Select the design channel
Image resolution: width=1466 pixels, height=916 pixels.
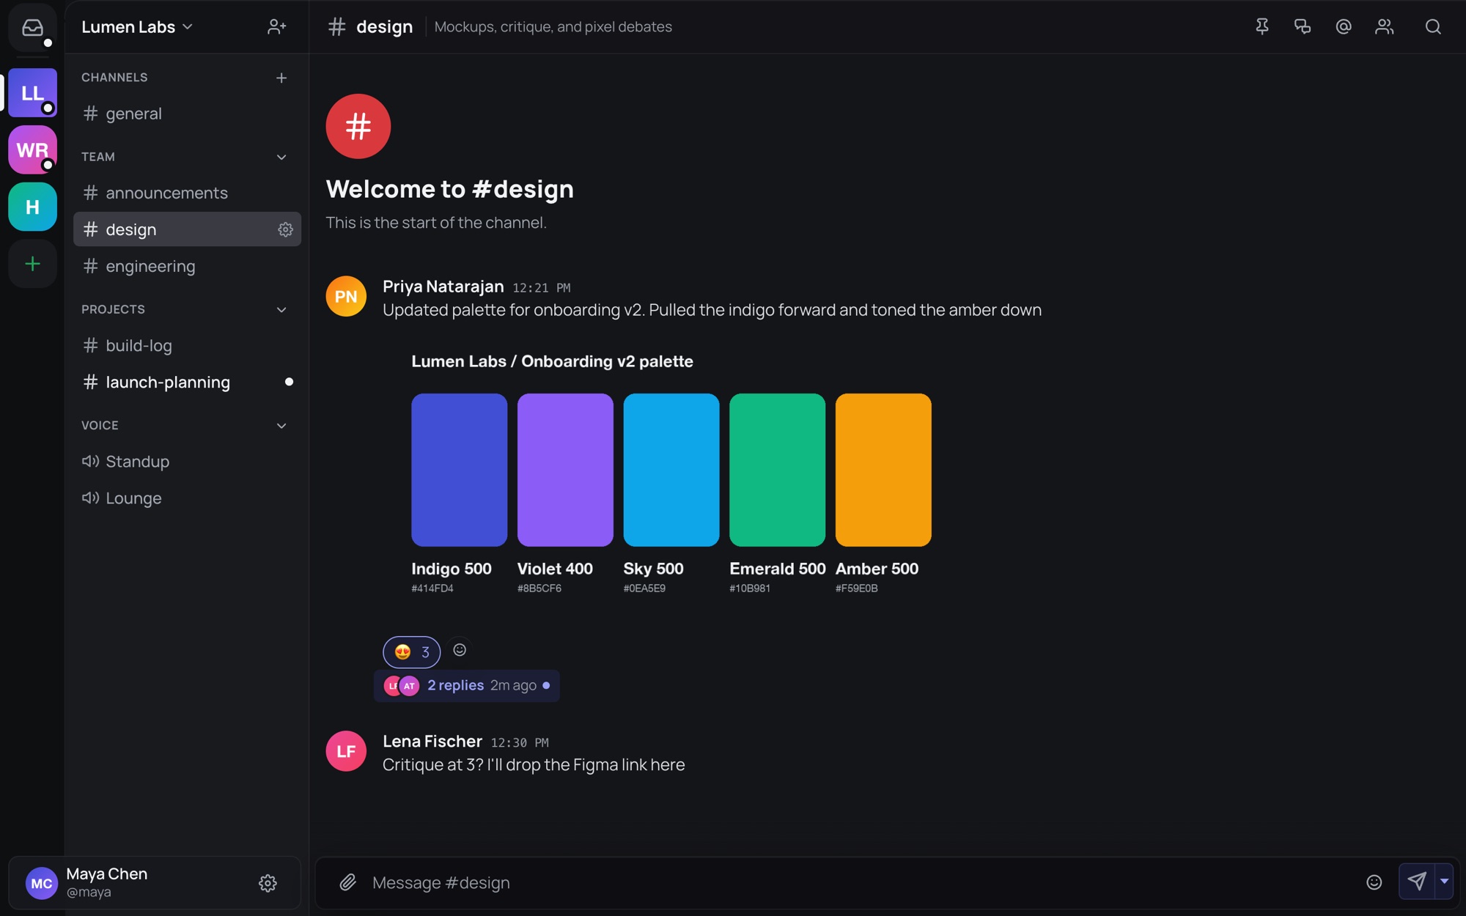(x=187, y=229)
